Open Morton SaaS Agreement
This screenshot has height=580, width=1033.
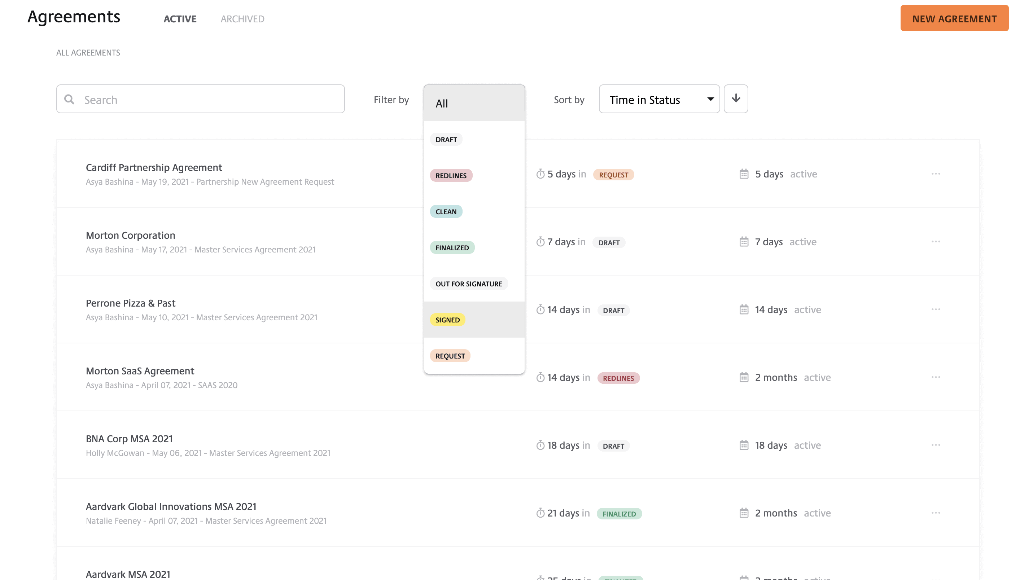pyautogui.click(x=140, y=371)
